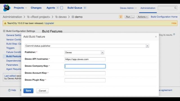Click the TeamCity logo icon
Screen dimensions: 180x101
pyautogui.click(x=7, y=8)
